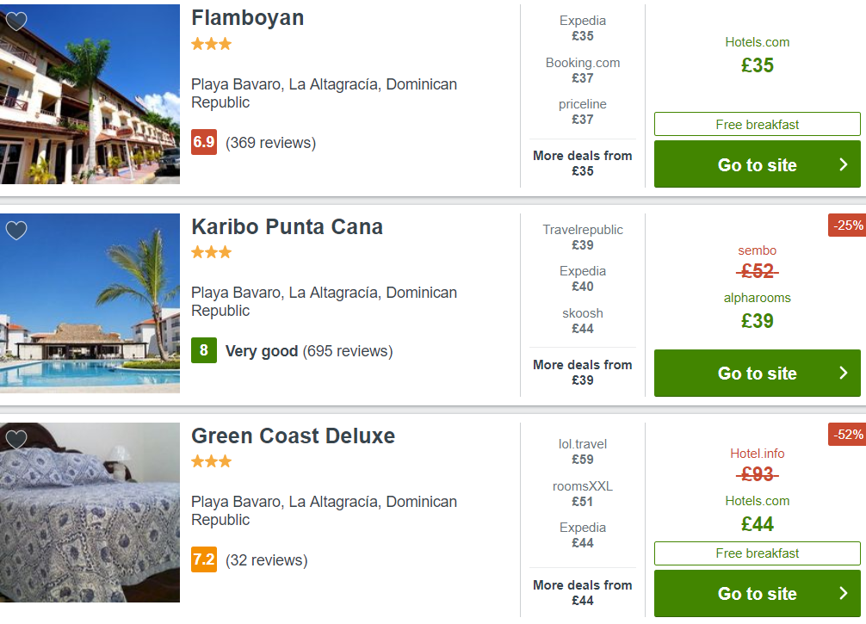Open the 6.9 rating badge for Flamboyan
This screenshot has width=866, height=624.
(204, 142)
